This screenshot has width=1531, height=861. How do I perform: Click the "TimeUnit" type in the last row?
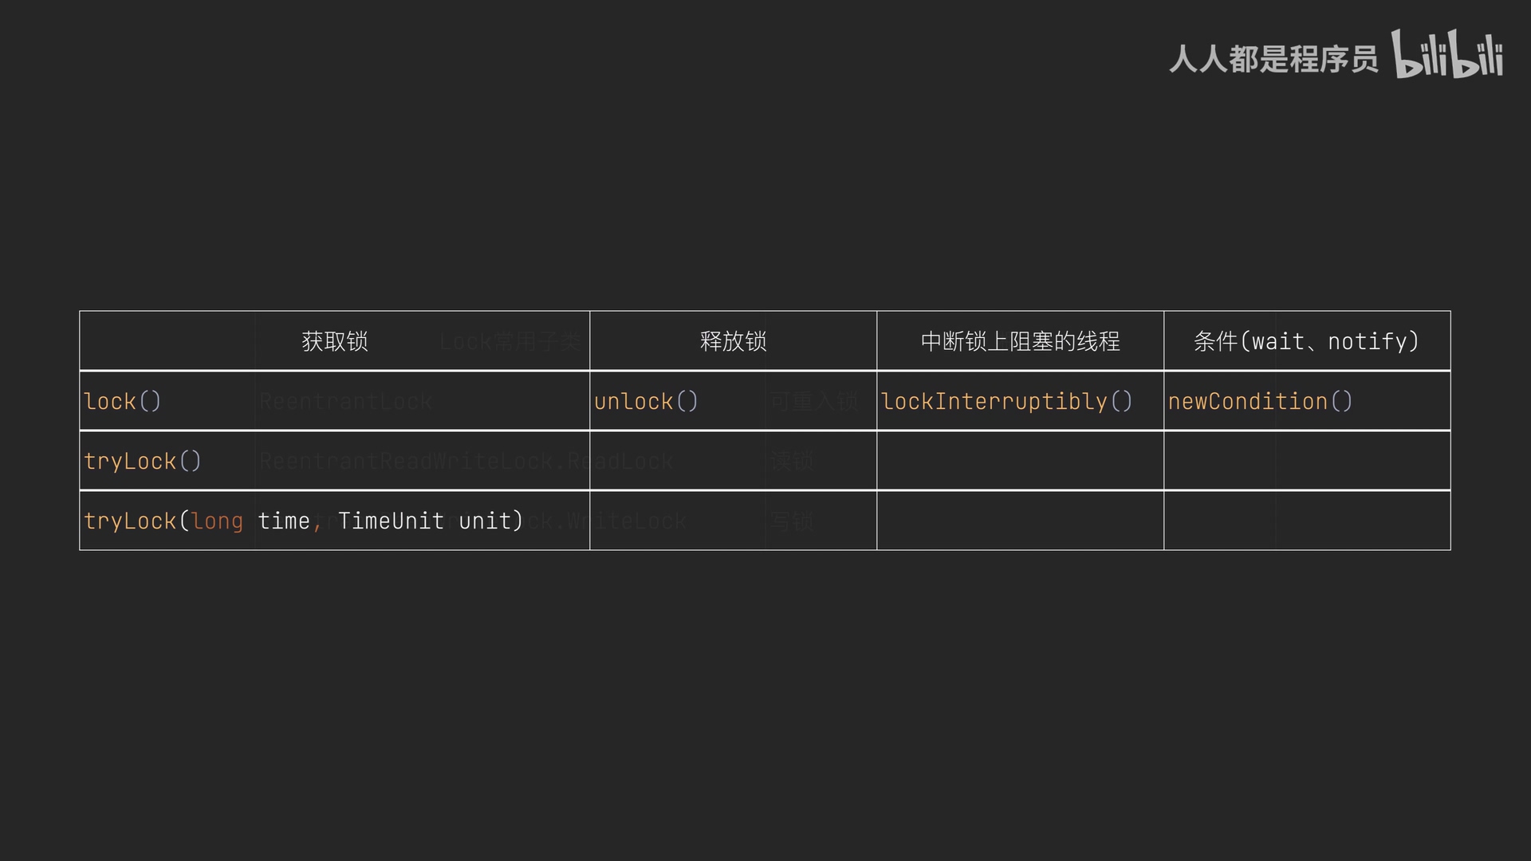click(391, 521)
